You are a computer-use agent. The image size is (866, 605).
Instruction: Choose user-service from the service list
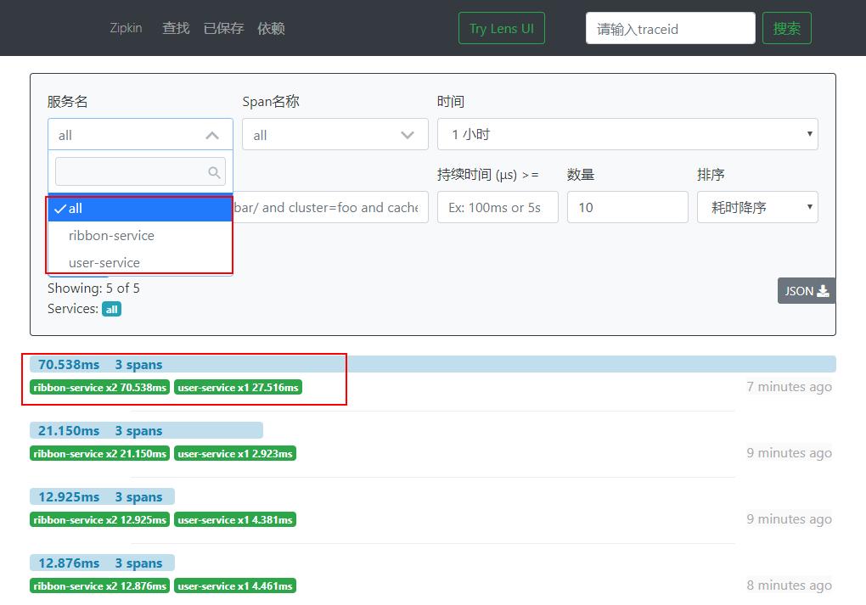tap(140, 263)
